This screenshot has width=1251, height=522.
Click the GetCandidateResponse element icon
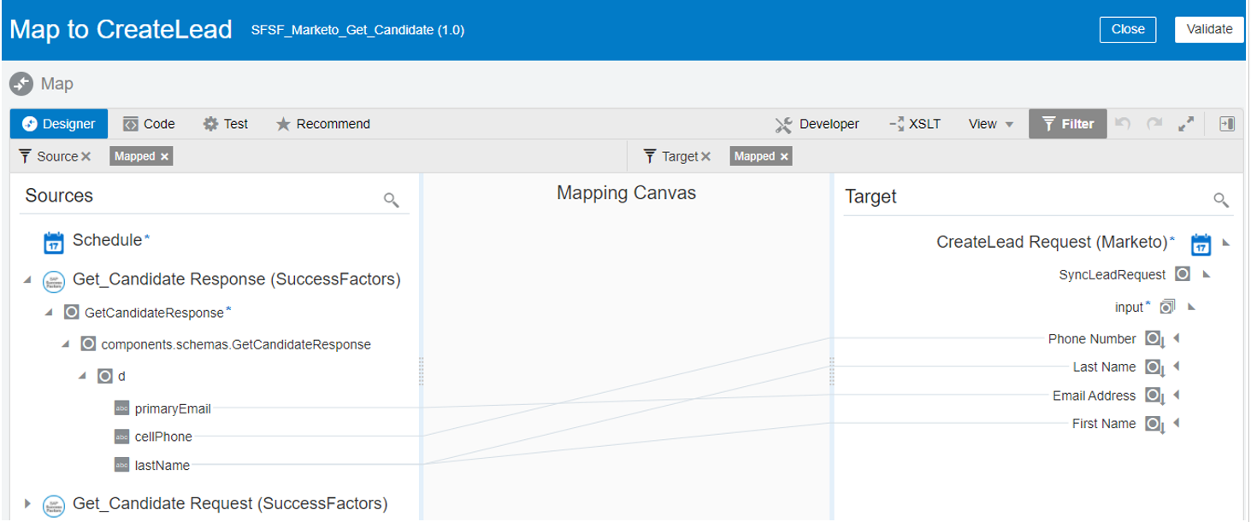[72, 313]
